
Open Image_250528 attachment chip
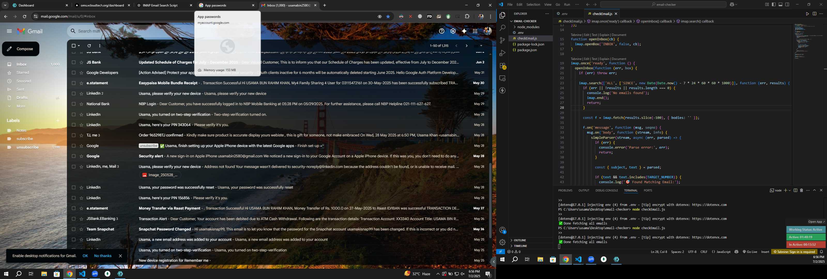coord(160,175)
